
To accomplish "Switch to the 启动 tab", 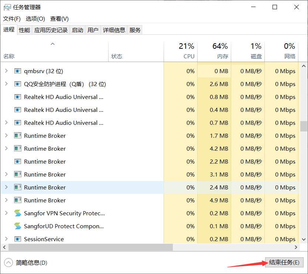I will tap(78, 30).
